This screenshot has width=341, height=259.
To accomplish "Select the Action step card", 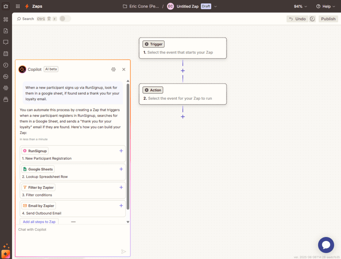I will pos(183,94).
